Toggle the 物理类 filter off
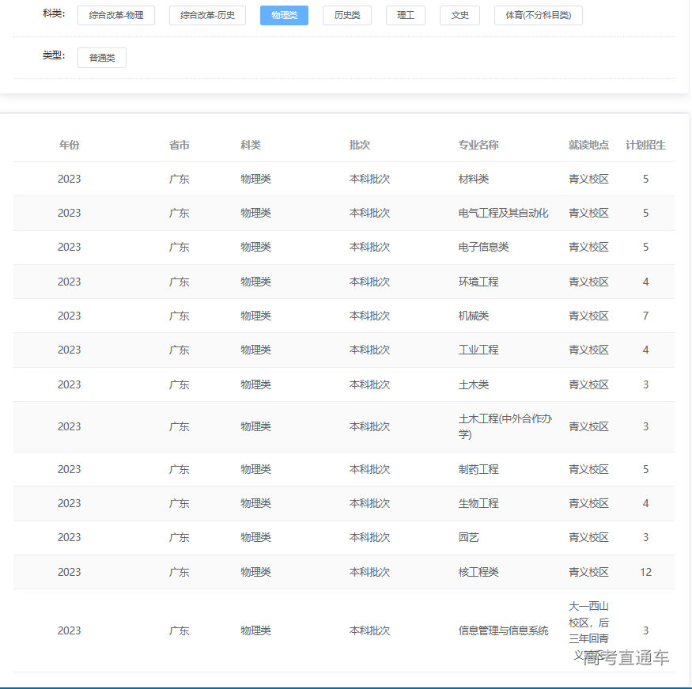The width and height of the screenshot is (692, 689). (x=284, y=14)
